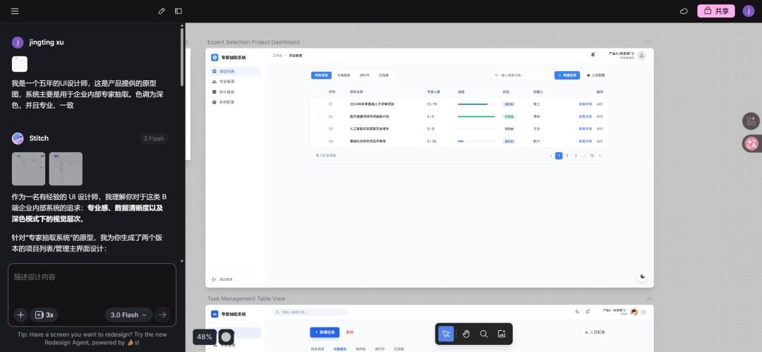Open the 3.0 Flash model dropdown

(129, 315)
